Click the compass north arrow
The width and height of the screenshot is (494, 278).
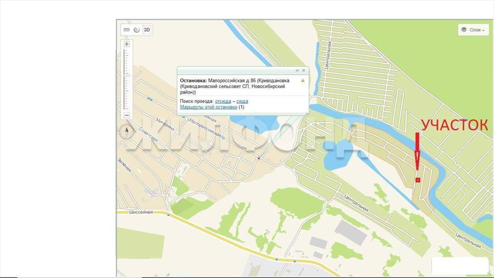[x=127, y=129]
